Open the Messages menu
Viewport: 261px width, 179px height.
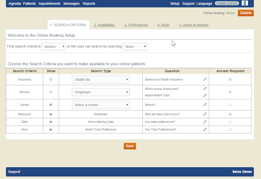[x=71, y=3]
